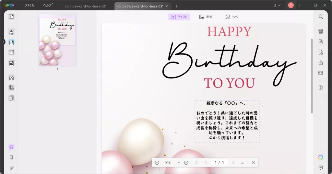
Task: Open the window count dropdown showing 2
Action: pos(277,6)
